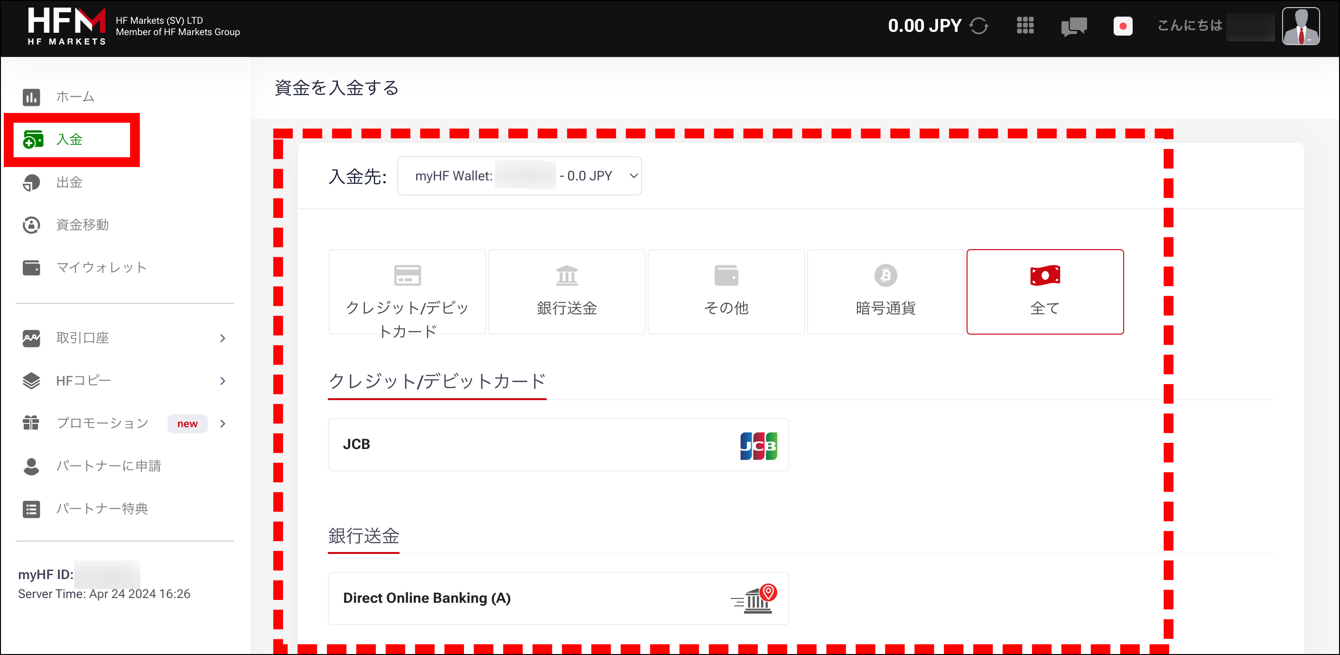The image size is (1340, 655).
Task: Toggle the 全て payment filter
Action: pos(1045,291)
